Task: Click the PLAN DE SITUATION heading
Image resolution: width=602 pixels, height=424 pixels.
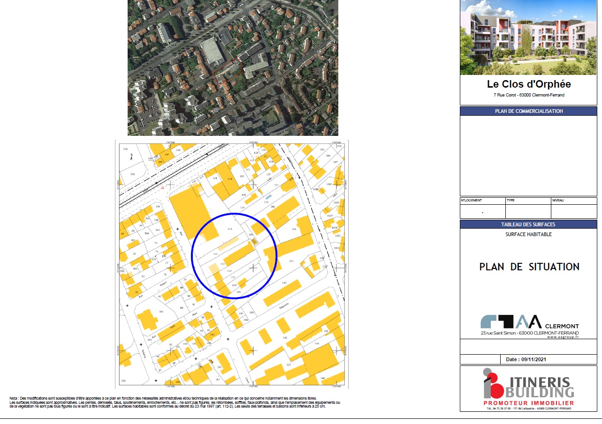Action: [529, 267]
